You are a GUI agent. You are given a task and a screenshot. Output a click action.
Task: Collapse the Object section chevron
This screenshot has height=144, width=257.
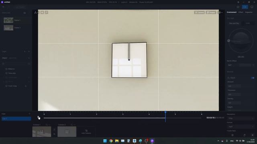tap(29, 58)
